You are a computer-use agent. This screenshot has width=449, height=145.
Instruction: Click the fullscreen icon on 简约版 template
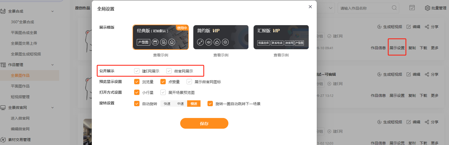coord(200,42)
